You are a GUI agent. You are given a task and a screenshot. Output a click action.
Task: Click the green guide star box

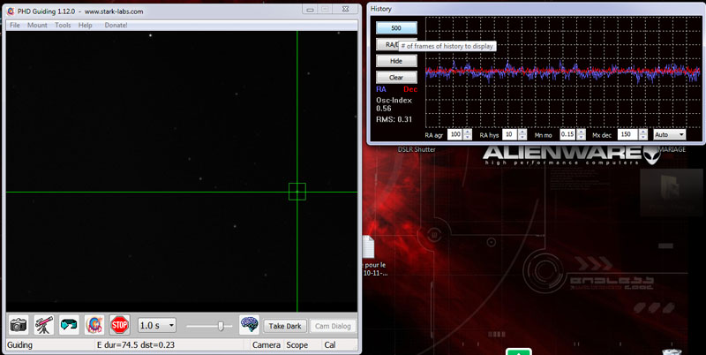pos(297,192)
